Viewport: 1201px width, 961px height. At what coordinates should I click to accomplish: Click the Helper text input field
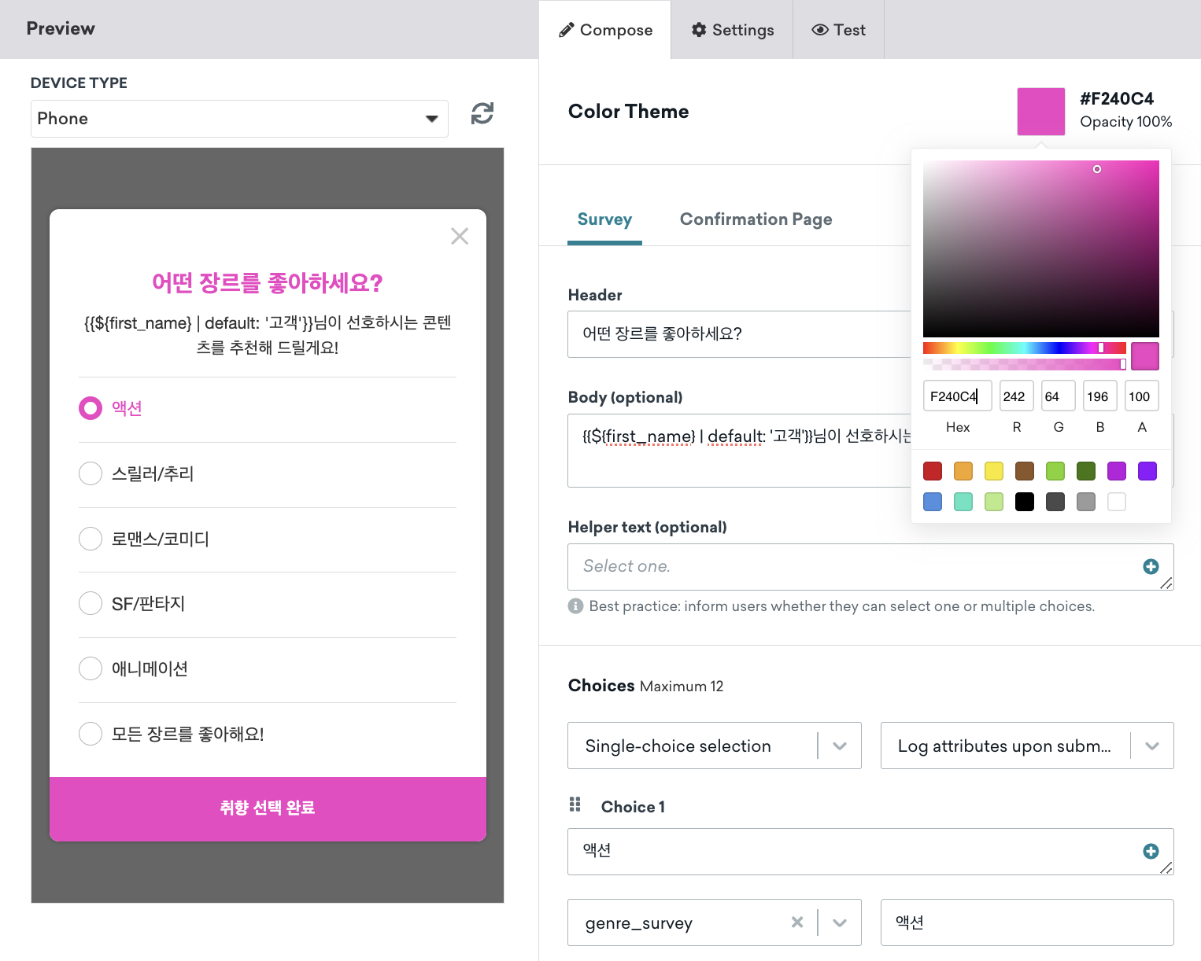[870, 567]
